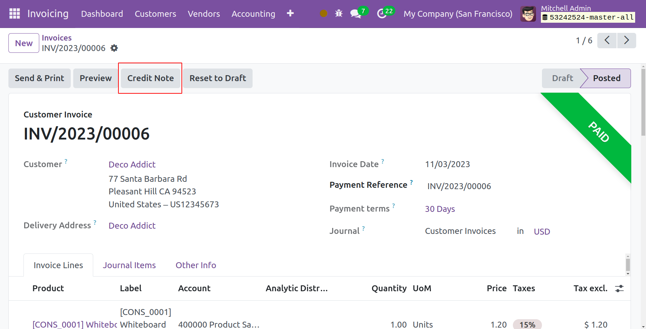Open the Vendors menu
The image size is (646, 329).
click(204, 14)
